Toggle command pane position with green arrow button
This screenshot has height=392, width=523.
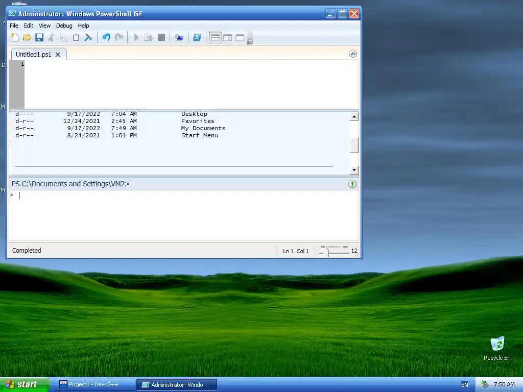pos(352,184)
